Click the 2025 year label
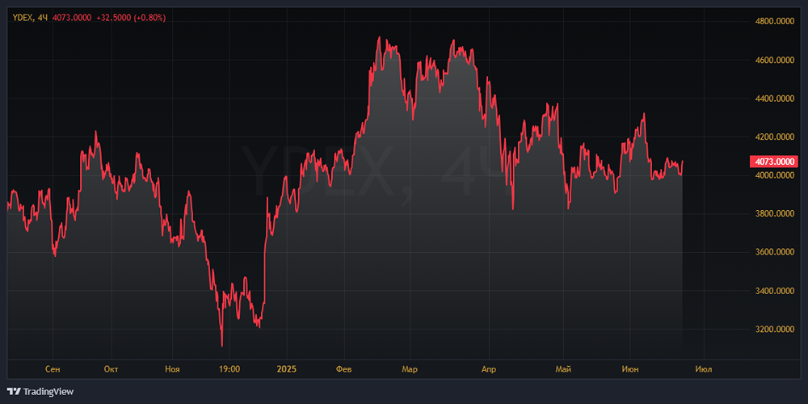Image resolution: width=808 pixels, height=404 pixels. 287,369
